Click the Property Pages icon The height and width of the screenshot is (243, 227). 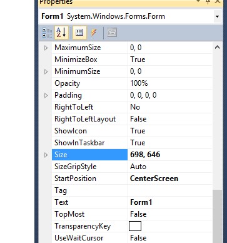pos(112,33)
